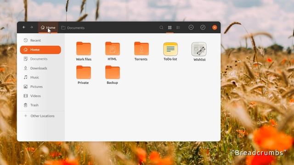This screenshot has width=294, height=165.
Task: Open Videos in the sidebar
Action: [40, 96]
